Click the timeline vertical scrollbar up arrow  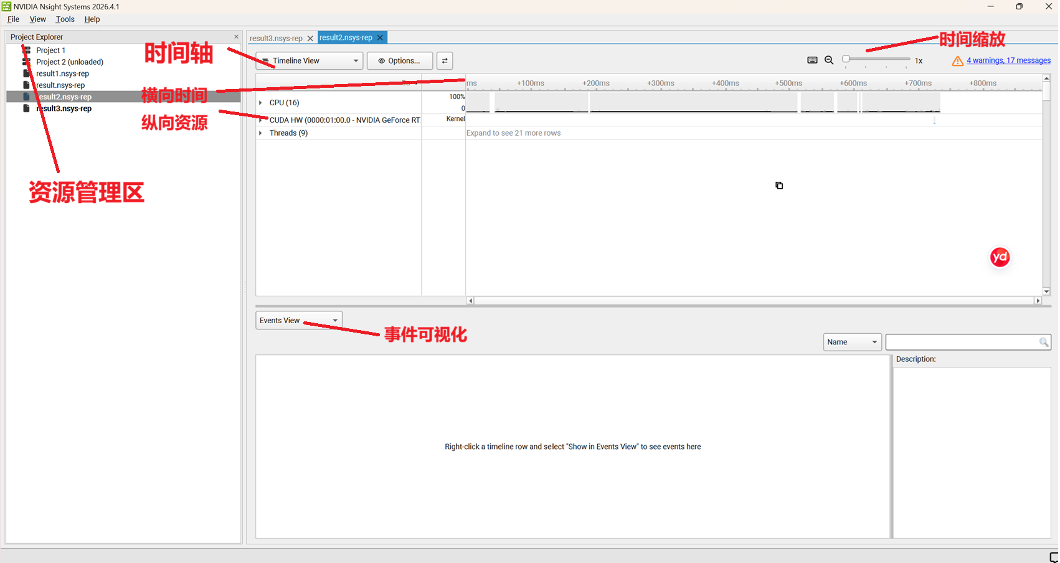click(x=1046, y=78)
